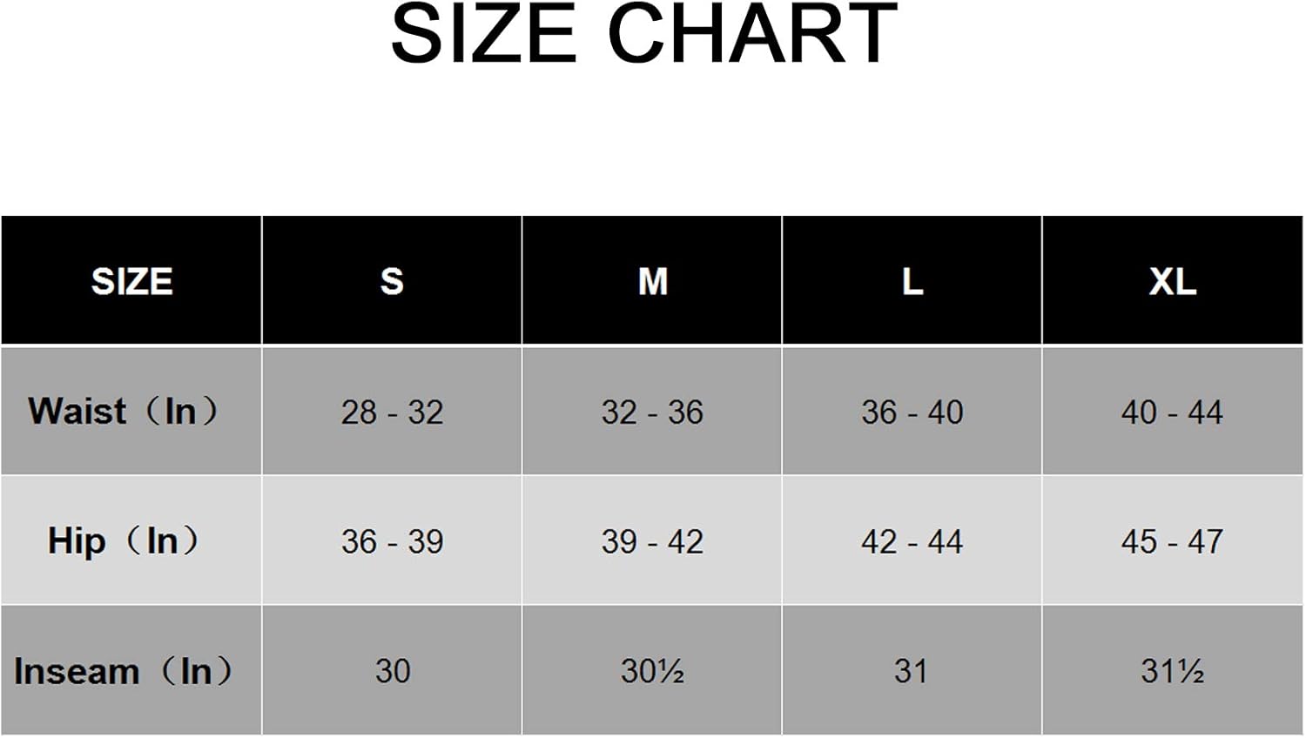This screenshot has width=1306, height=738.
Task: Click the Inseam (In) row label
Action: point(123,671)
